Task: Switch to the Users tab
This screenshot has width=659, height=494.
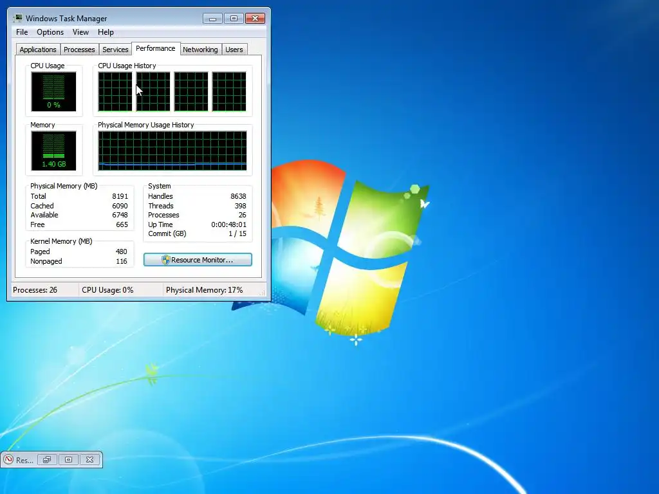Action: click(234, 50)
